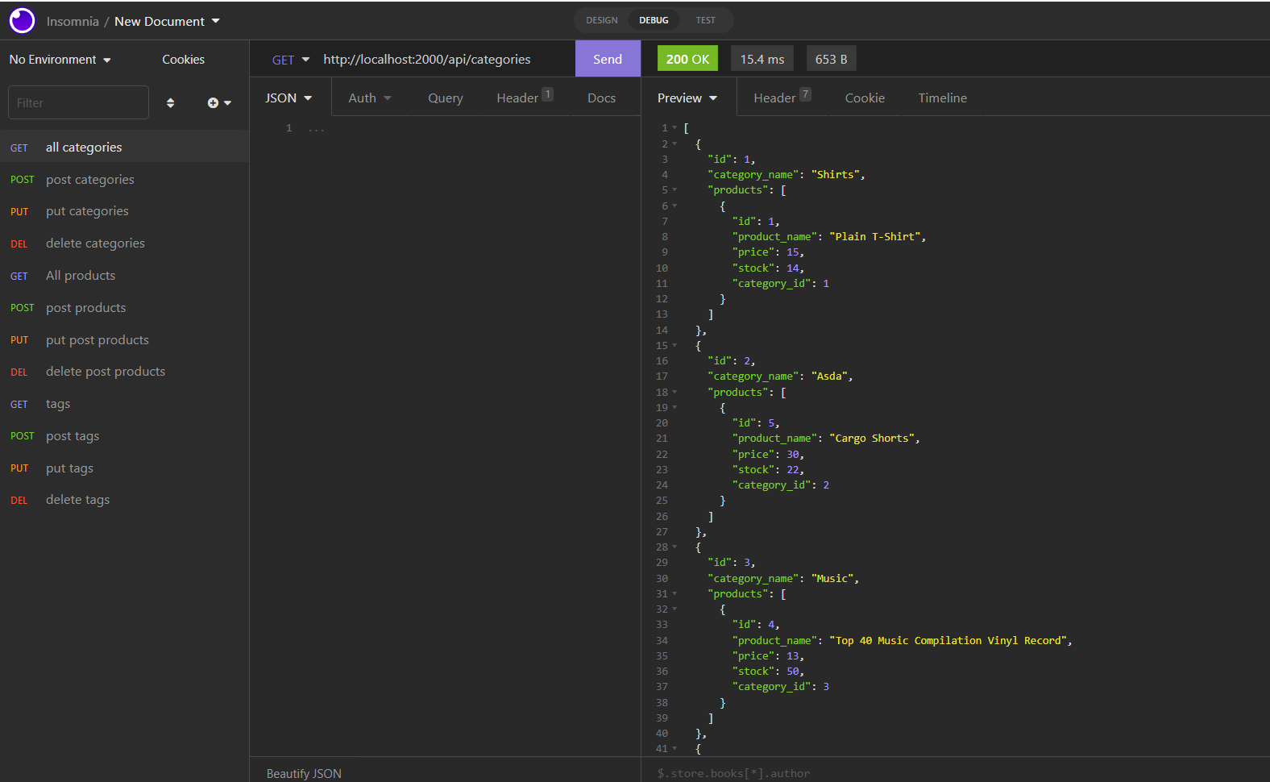The width and height of the screenshot is (1270, 782).
Task: Open the sort order arrows icon
Action: (170, 102)
